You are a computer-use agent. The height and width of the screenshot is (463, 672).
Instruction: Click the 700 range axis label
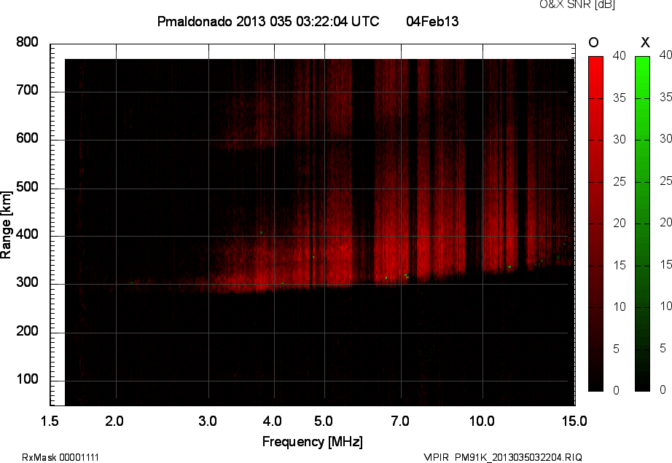coord(28,90)
